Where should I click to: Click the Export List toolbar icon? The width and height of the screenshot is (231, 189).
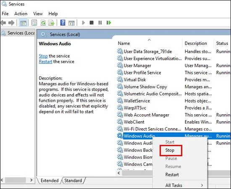(x=51, y=23)
